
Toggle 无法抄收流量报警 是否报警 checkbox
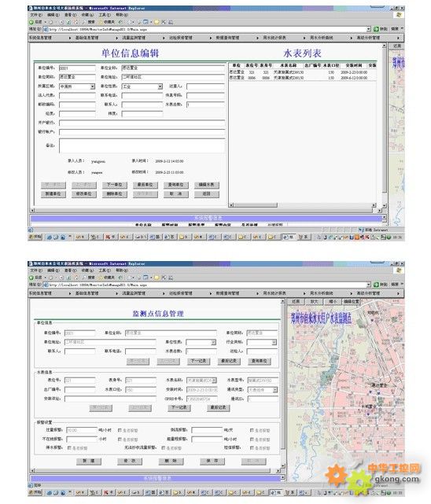[x=164, y=447]
